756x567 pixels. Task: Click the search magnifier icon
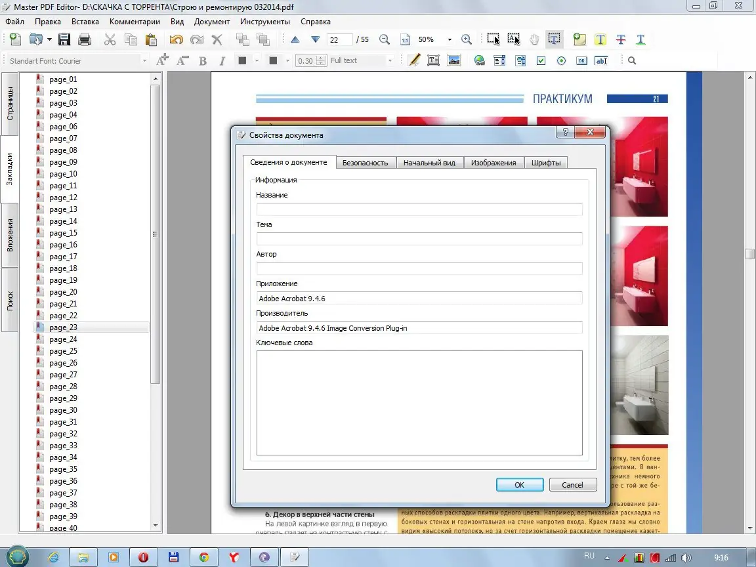click(x=632, y=61)
